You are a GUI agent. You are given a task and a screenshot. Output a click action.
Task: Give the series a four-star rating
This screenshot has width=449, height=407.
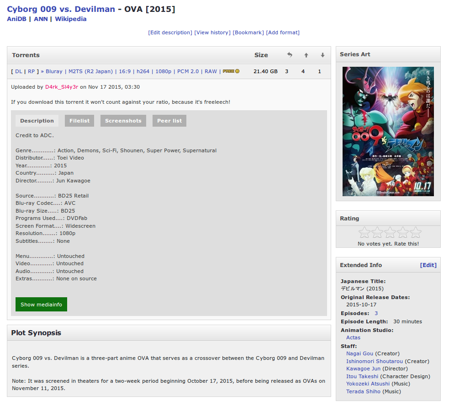402,233
